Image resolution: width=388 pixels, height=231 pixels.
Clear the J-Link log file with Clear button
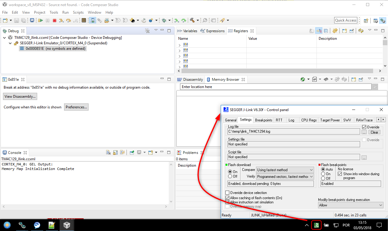coord(374,132)
